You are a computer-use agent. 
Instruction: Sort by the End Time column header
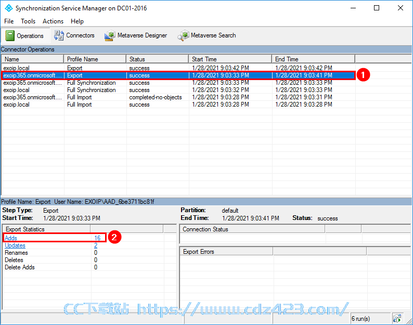pyautogui.click(x=314, y=59)
